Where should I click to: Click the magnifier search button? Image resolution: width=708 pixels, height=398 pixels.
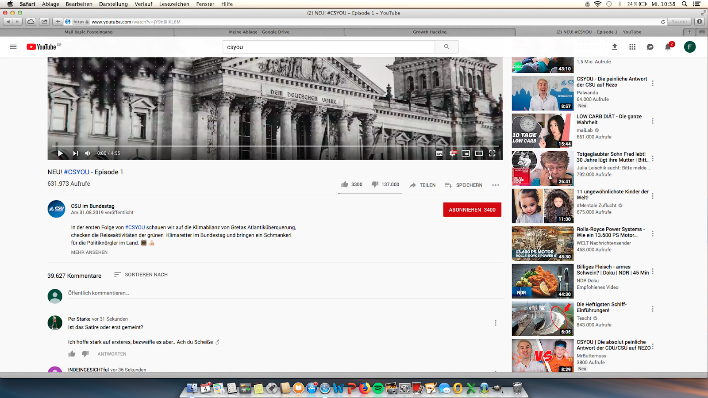point(446,47)
